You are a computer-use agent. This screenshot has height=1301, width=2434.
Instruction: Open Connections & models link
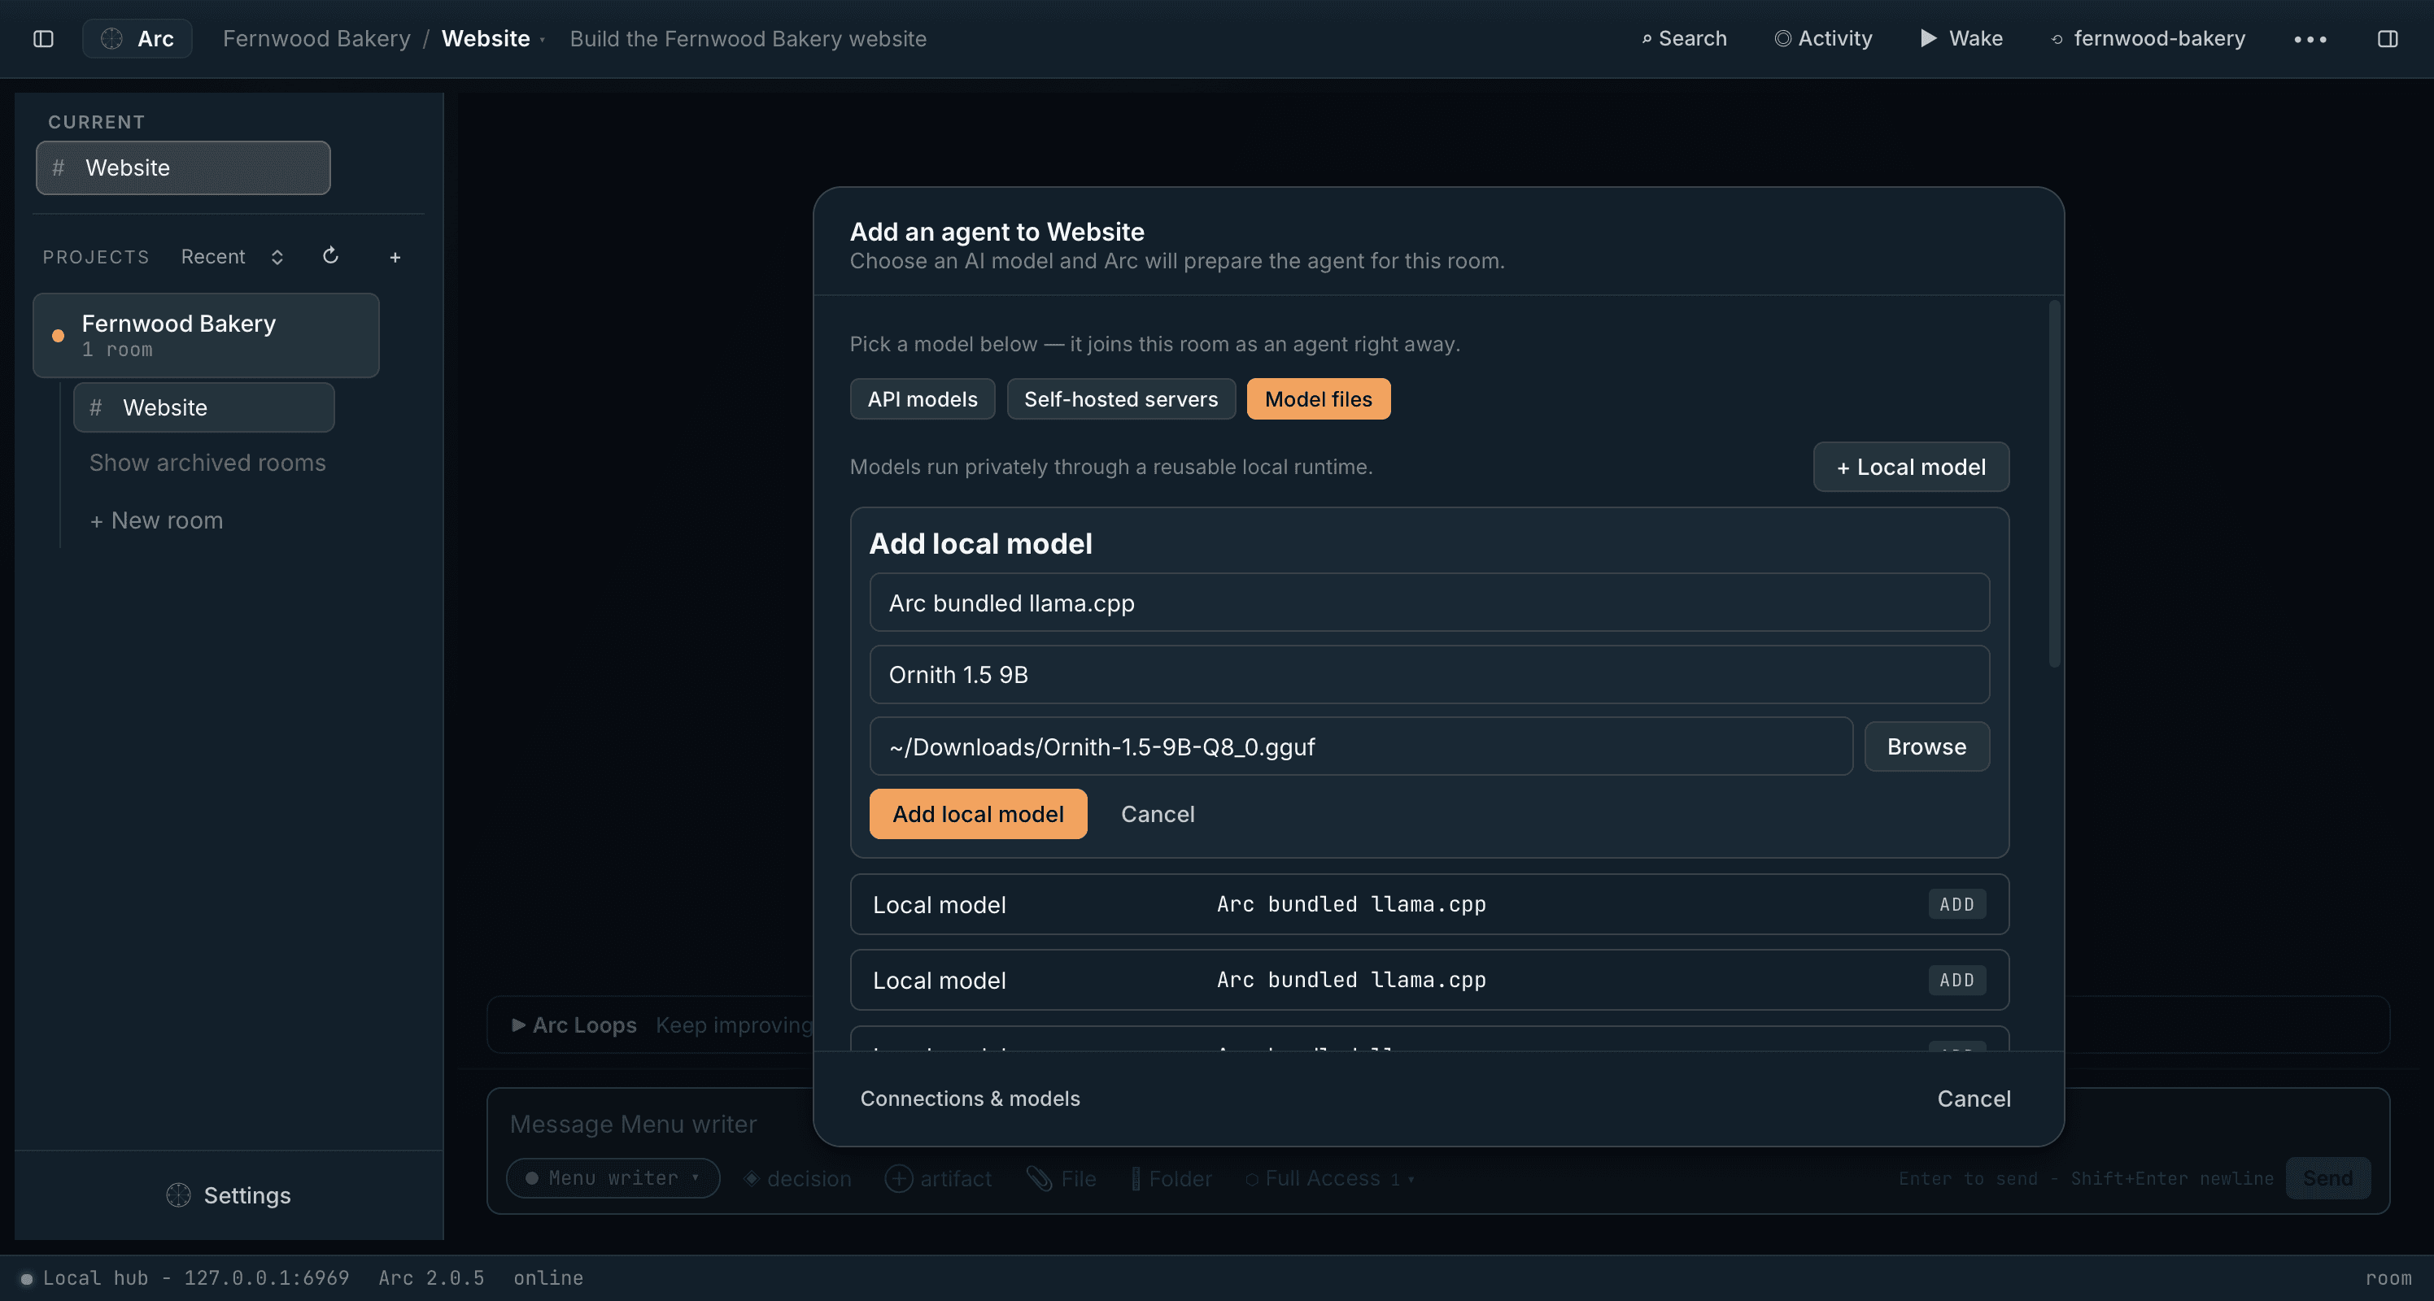pos(970,1099)
